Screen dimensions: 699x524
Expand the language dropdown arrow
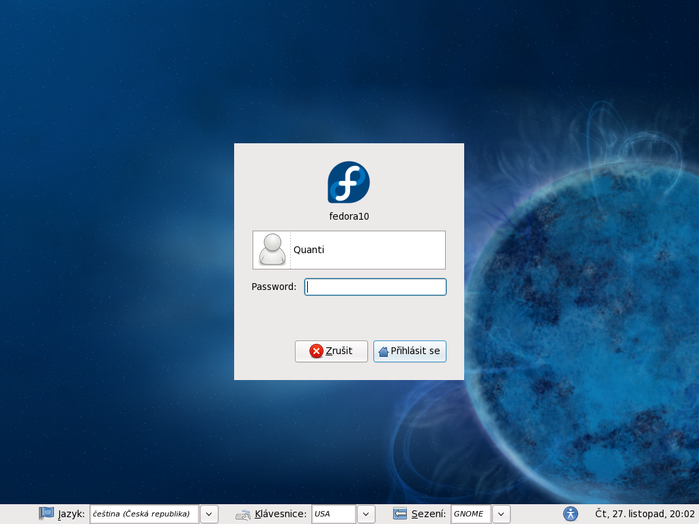(209, 514)
